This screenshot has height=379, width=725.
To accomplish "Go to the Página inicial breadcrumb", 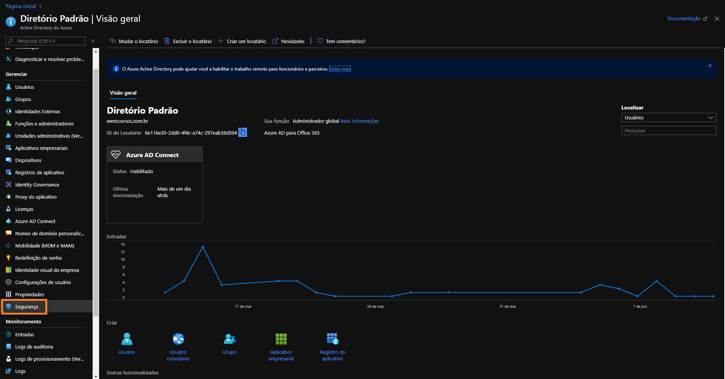I will [21, 6].
